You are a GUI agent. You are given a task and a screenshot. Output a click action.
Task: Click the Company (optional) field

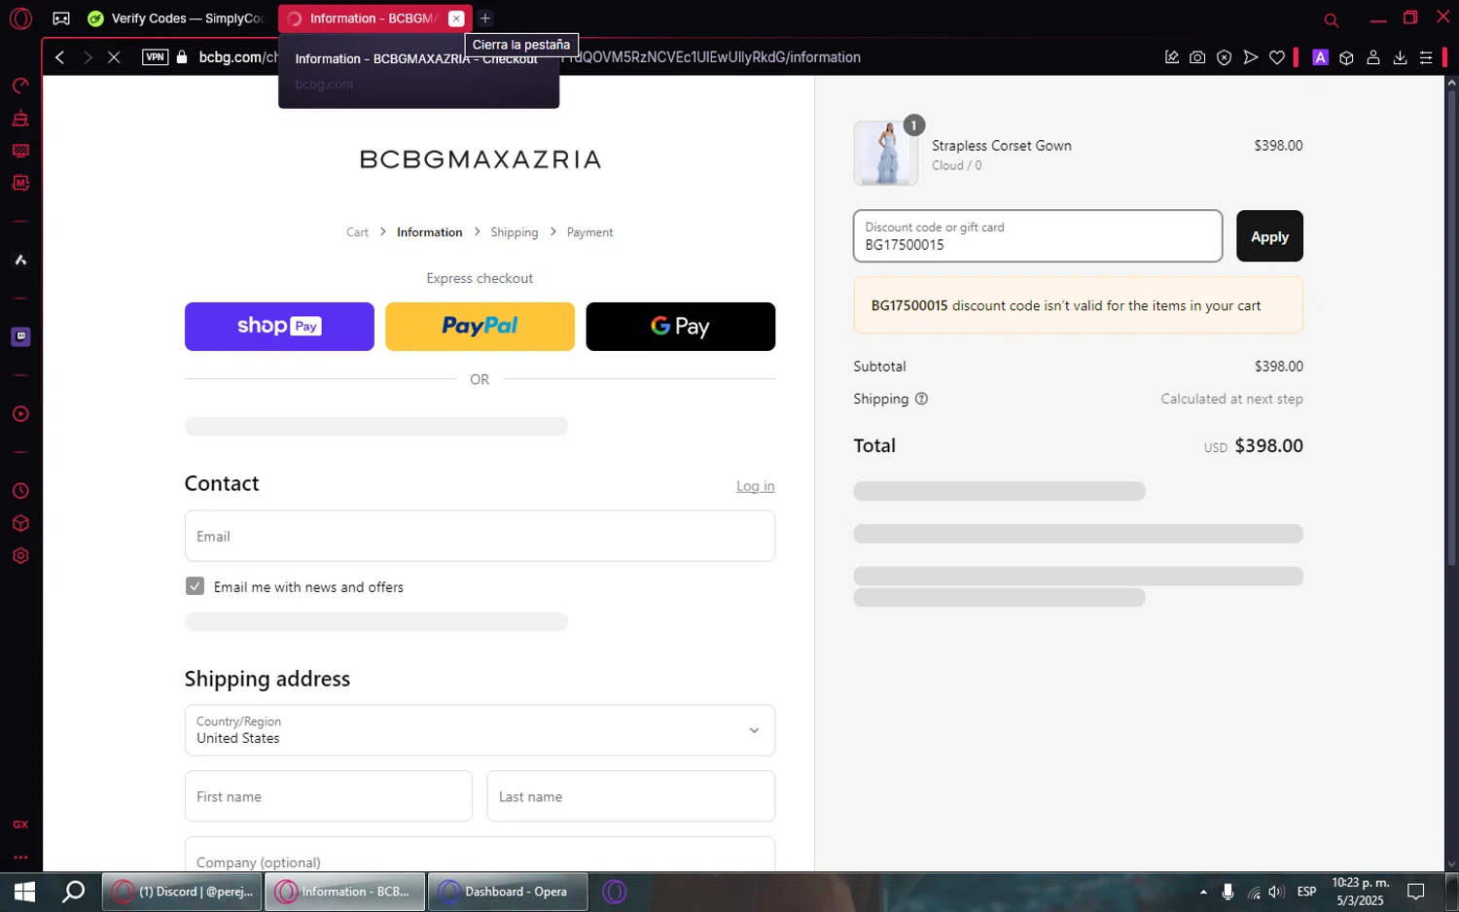coord(480,855)
